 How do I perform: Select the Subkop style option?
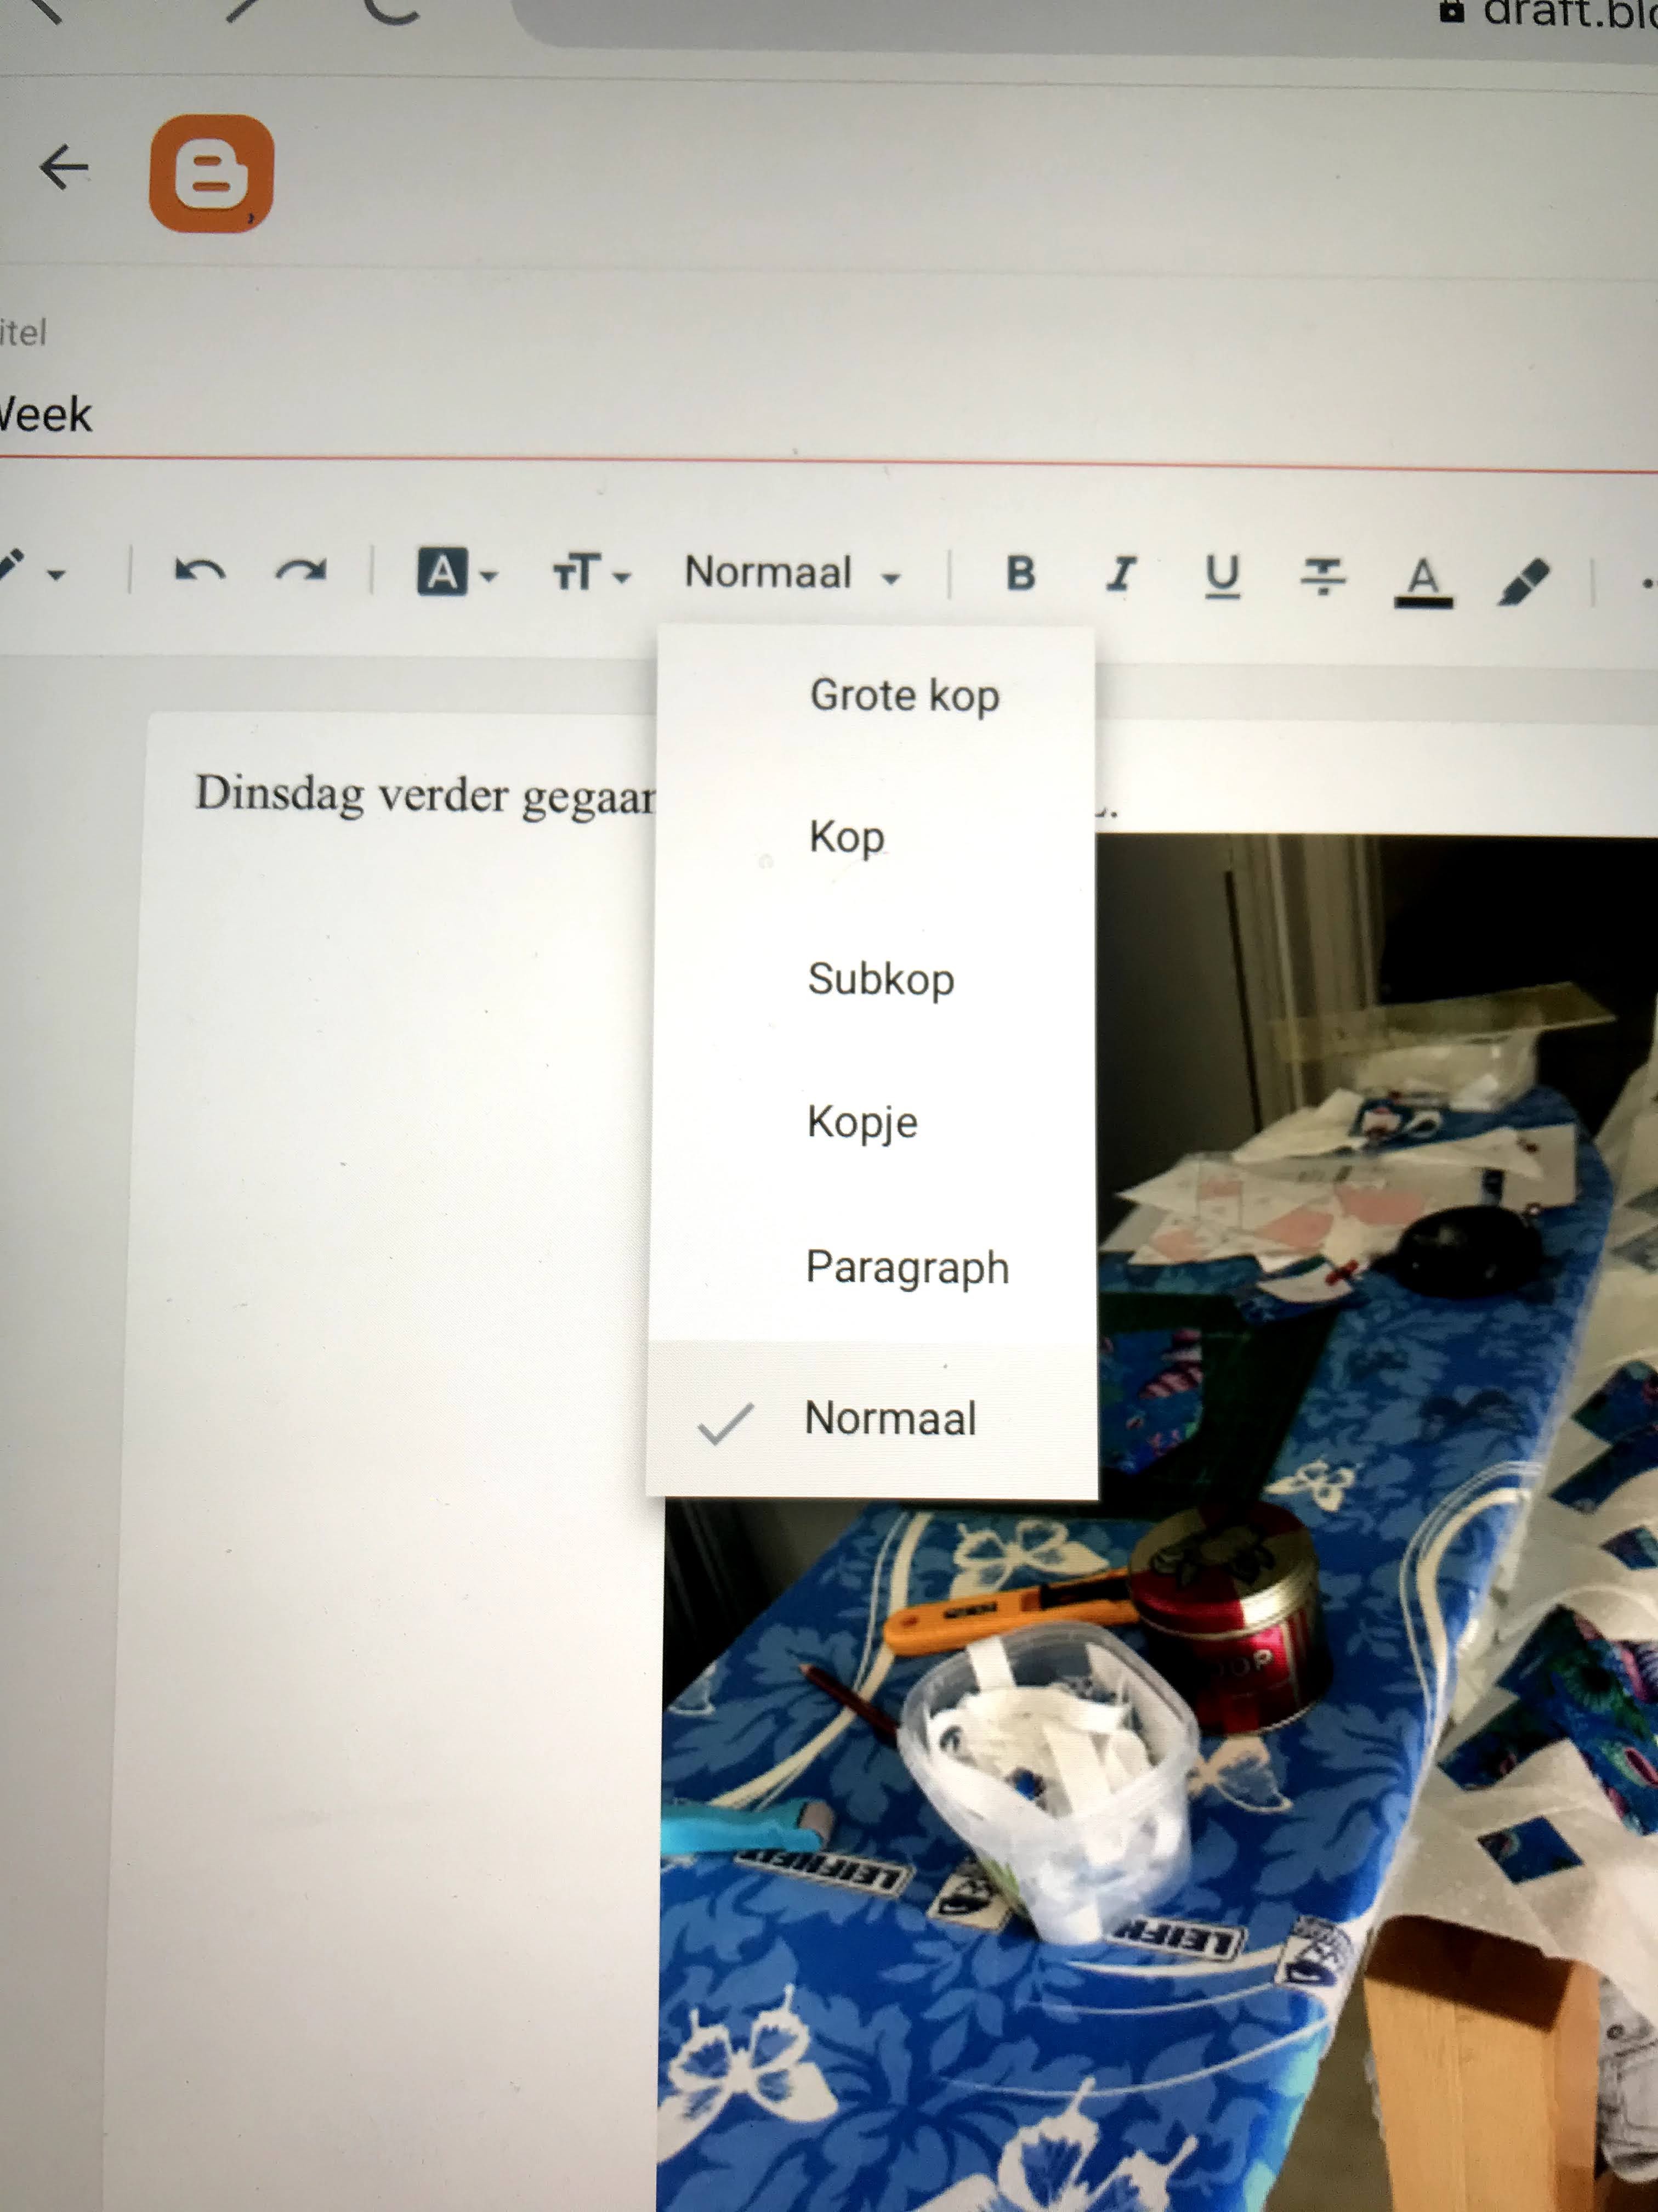pyautogui.click(x=881, y=979)
